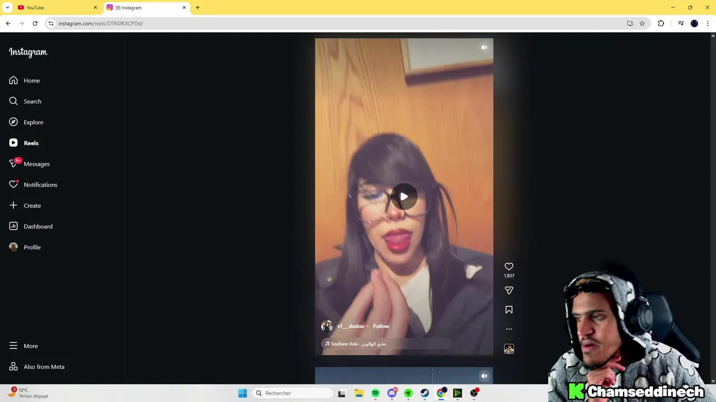Toggle sound on the next reel below
Image resolution: width=716 pixels, height=402 pixels.
[484, 376]
